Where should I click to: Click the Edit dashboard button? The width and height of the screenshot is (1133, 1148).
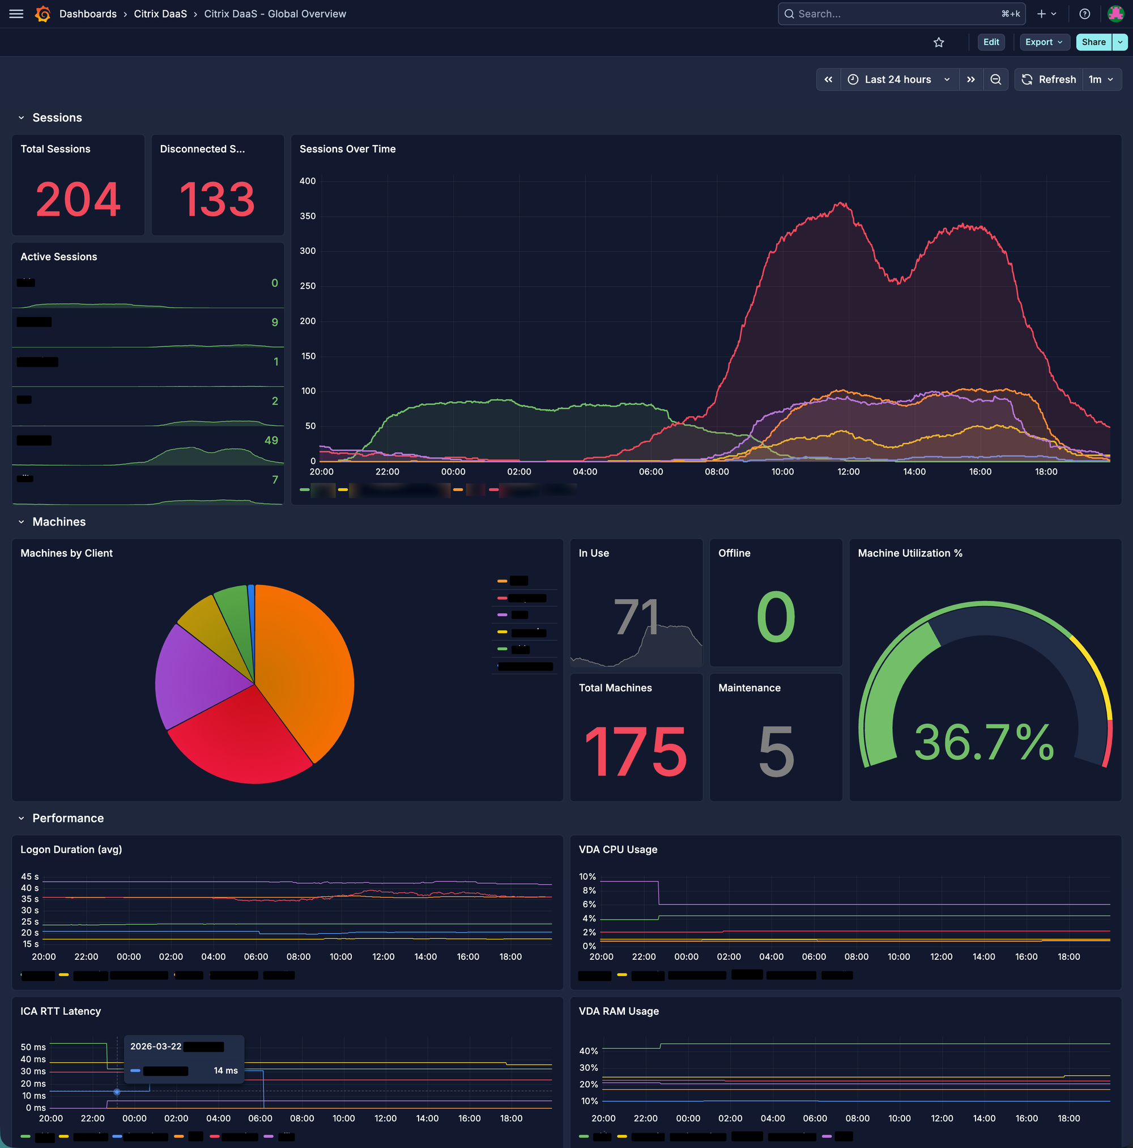(x=990, y=42)
